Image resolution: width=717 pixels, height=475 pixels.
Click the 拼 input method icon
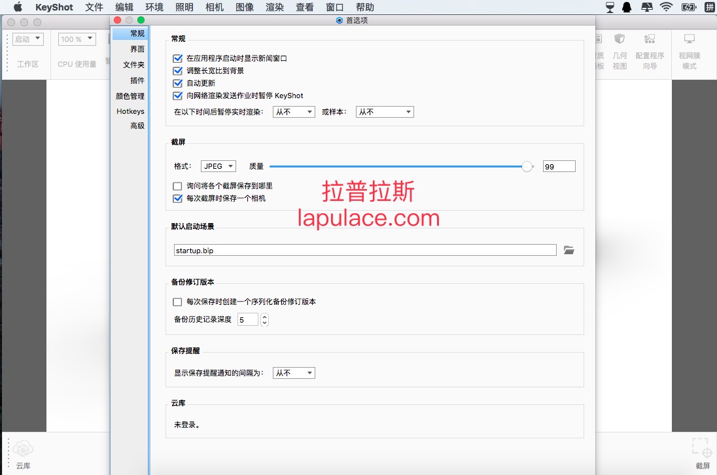[710, 7]
